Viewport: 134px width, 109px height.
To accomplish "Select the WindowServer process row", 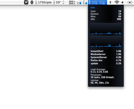I will pos(106,54).
